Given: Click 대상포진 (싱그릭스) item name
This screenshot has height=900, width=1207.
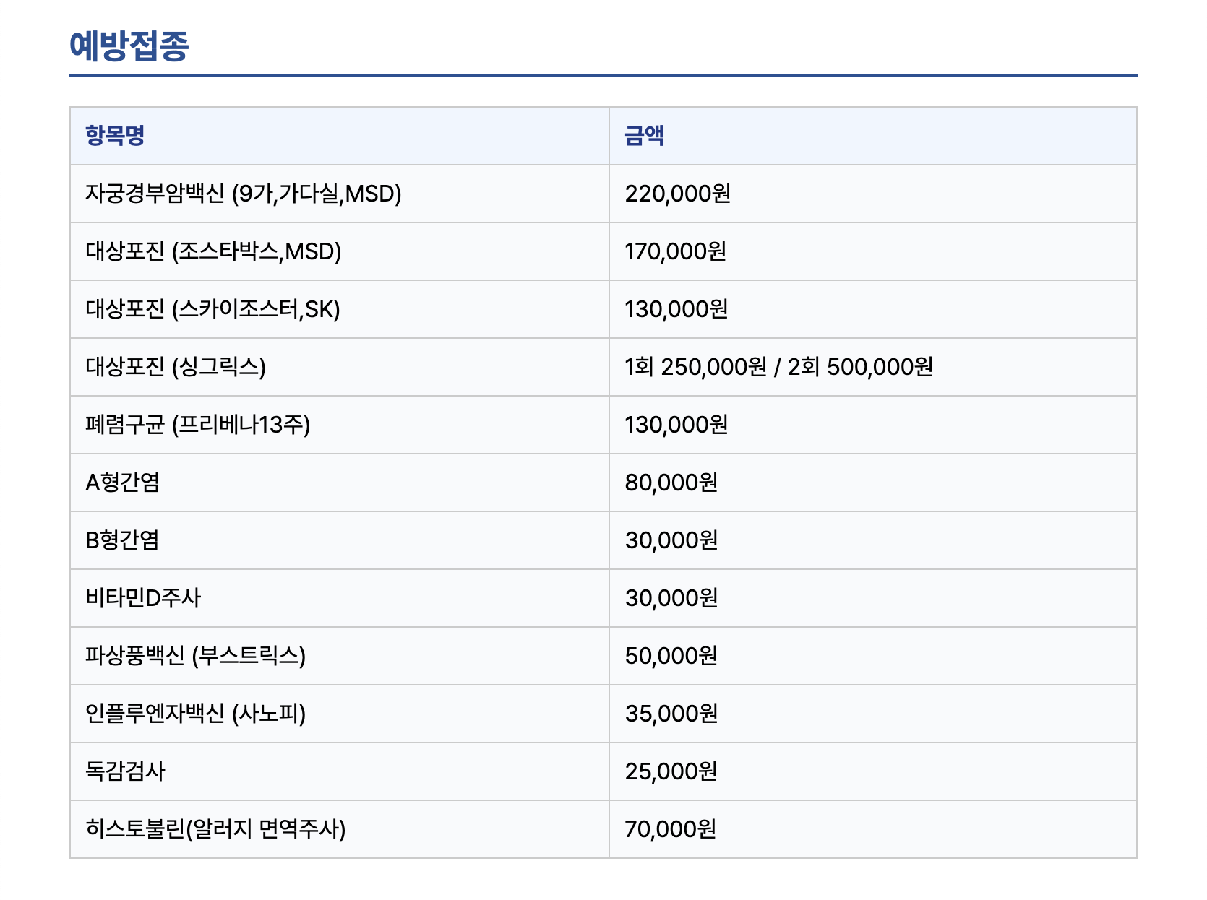Looking at the screenshot, I should coord(176,367).
